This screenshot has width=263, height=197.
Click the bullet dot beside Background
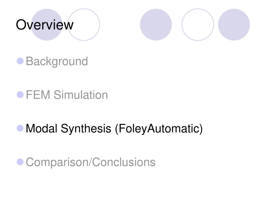click(20, 61)
